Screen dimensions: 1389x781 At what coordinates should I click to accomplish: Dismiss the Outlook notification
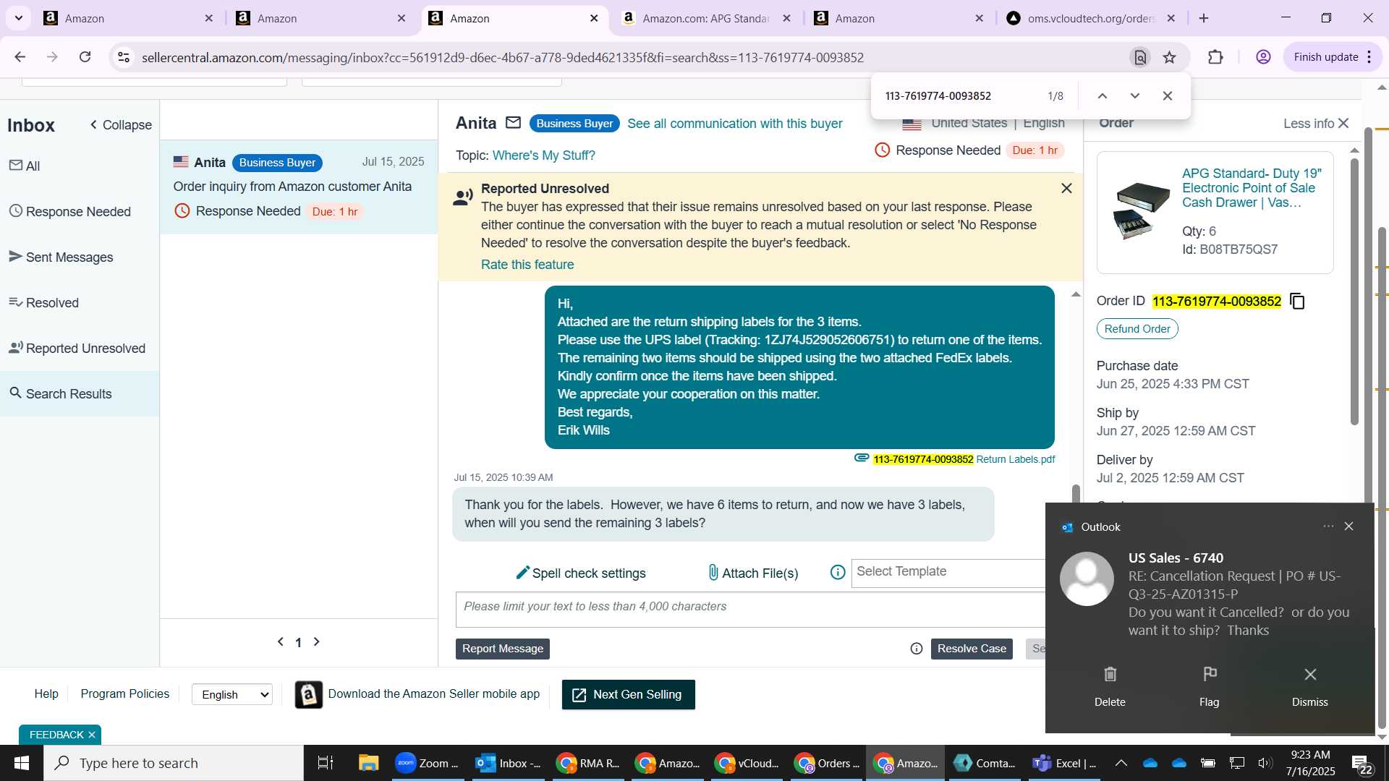click(1310, 686)
